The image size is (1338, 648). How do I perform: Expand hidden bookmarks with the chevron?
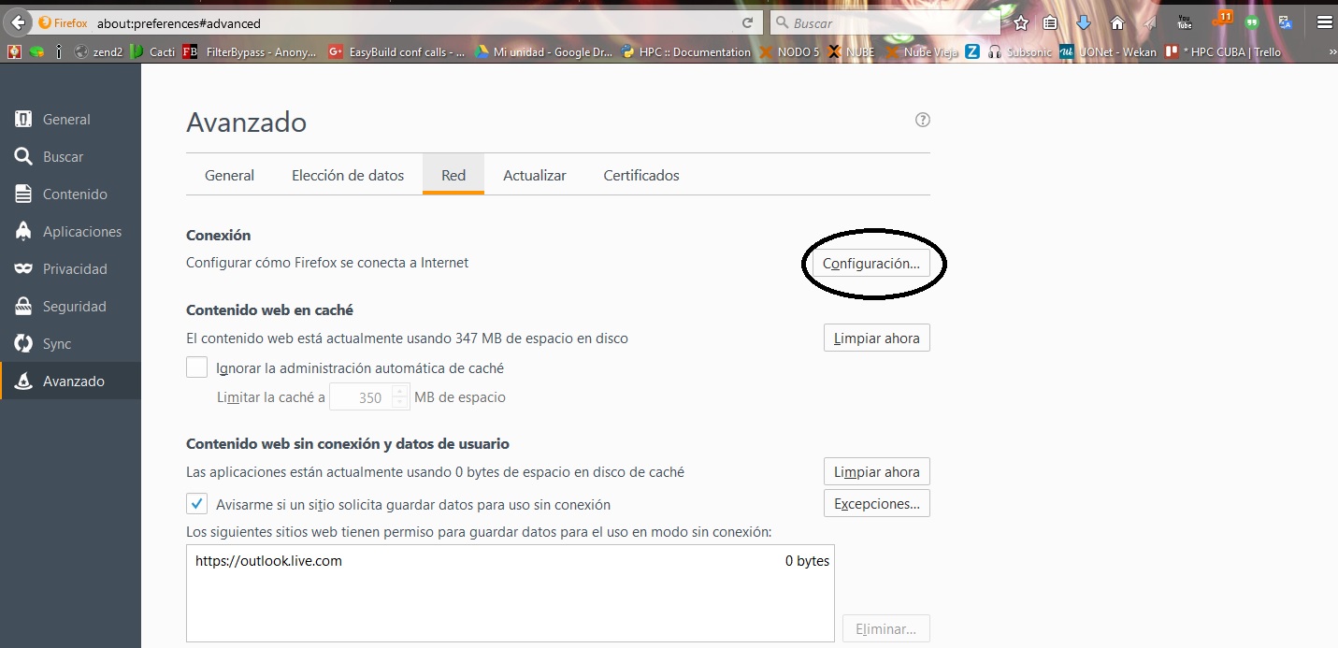(x=1331, y=52)
